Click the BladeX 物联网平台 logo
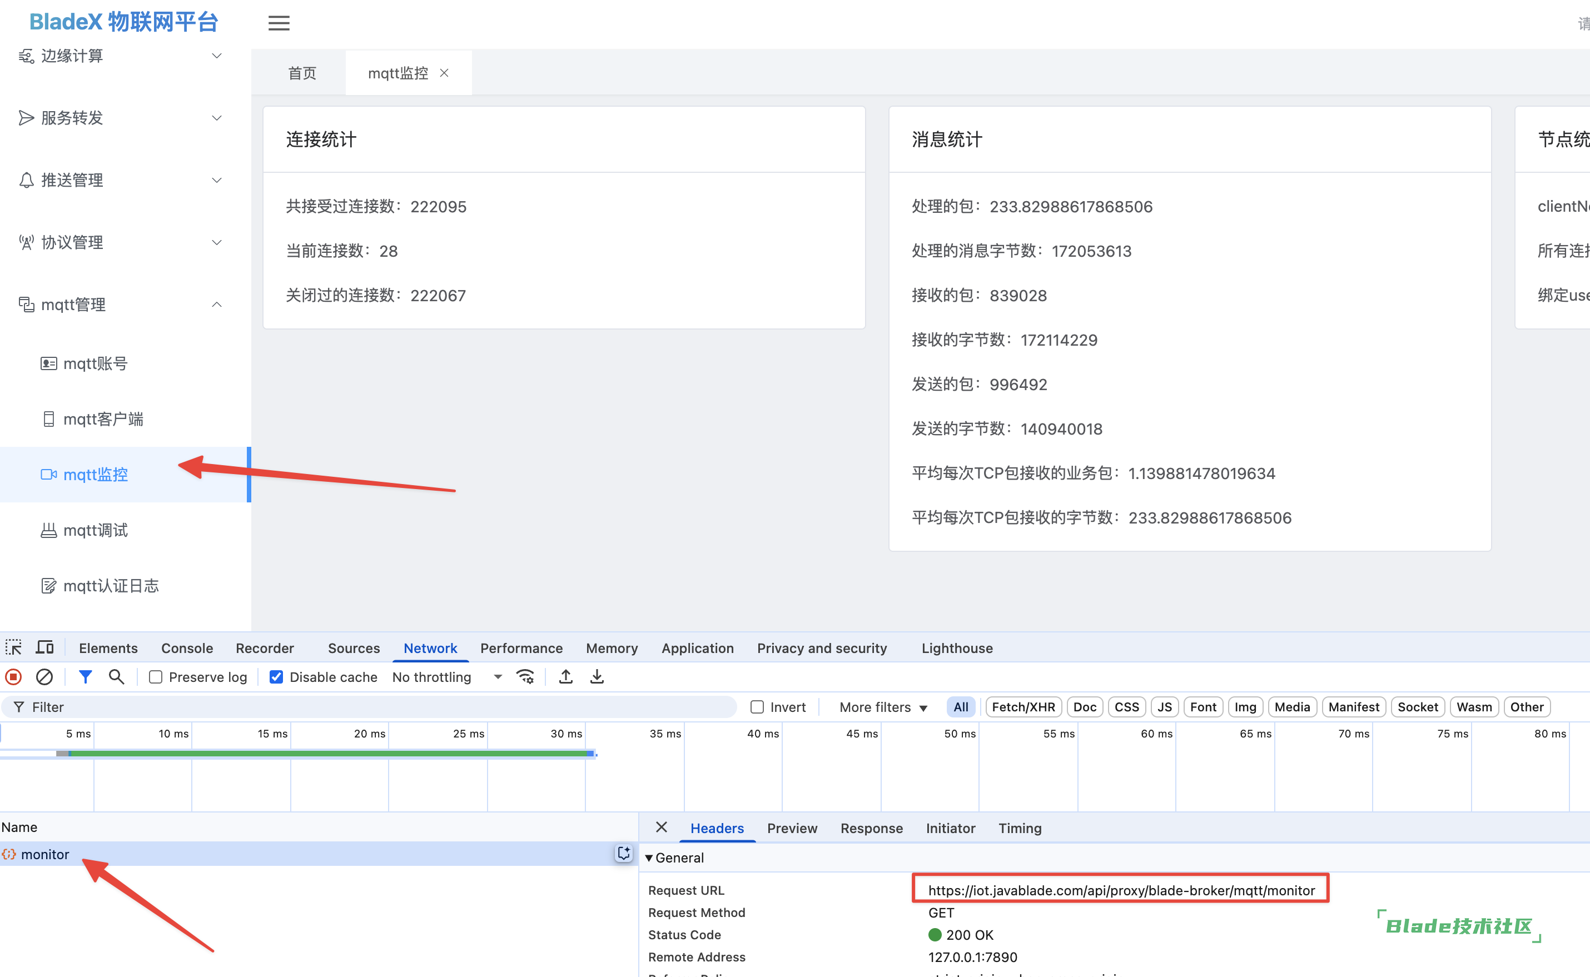Viewport: 1590px width, 977px height. point(123,22)
